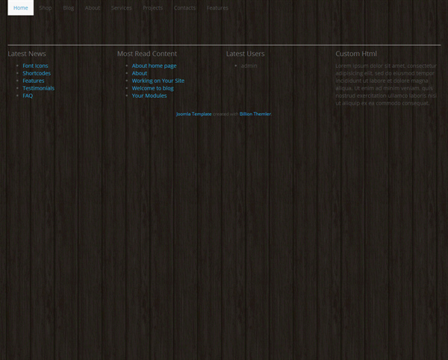Click the Features link under Latest News
The width and height of the screenshot is (448, 360).
(34, 81)
